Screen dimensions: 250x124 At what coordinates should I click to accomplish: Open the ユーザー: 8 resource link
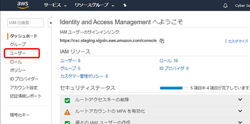[70, 61]
